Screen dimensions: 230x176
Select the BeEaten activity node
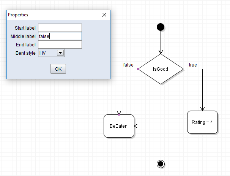coord(119,126)
